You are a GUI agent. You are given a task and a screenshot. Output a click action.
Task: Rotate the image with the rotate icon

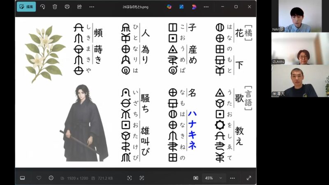pyautogui.click(x=43, y=7)
